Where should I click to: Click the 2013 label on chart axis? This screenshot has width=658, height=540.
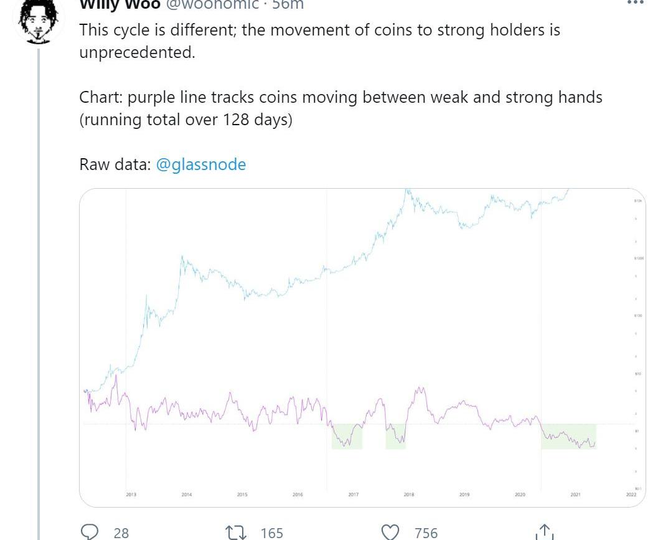[131, 495]
